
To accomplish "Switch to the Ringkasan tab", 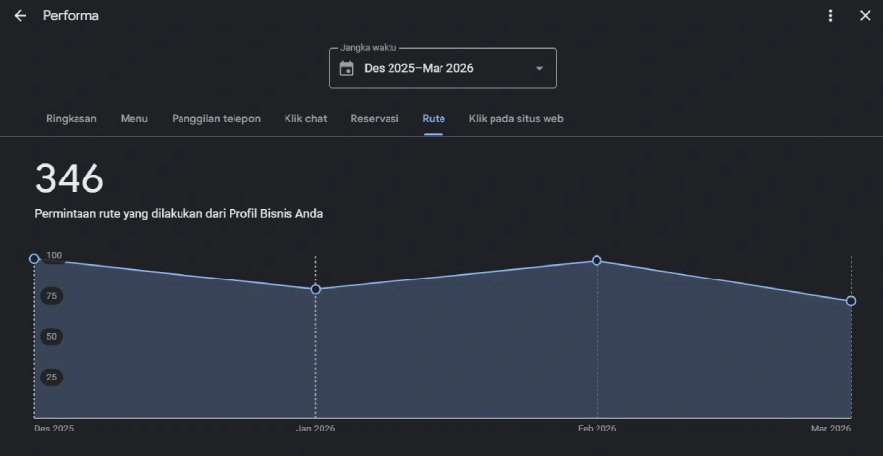I will [72, 119].
